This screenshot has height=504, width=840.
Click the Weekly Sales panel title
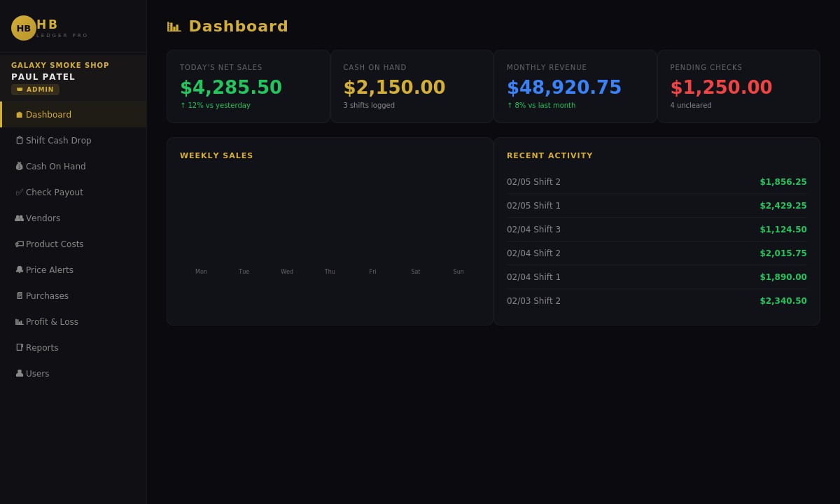216,155
